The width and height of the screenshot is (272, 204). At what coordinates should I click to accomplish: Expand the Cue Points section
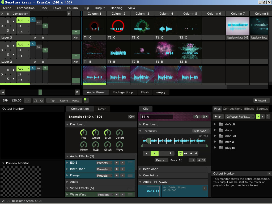tap(140, 175)
